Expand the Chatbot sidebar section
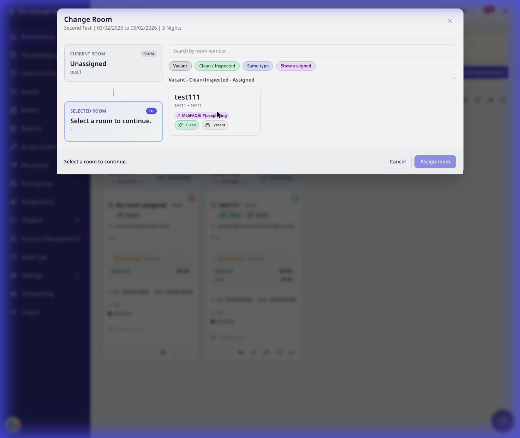Viewport: 520px width, 438px height. point(77,220)
